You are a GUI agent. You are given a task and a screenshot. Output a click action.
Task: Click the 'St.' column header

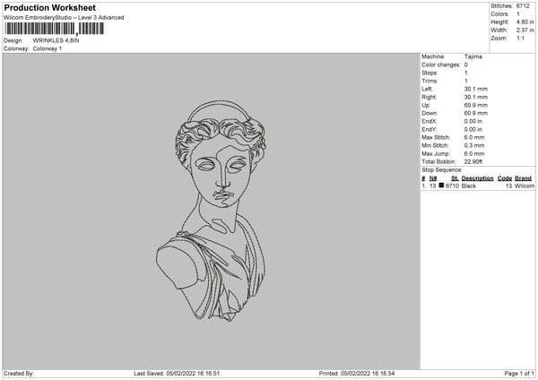(x=455, y=178)
